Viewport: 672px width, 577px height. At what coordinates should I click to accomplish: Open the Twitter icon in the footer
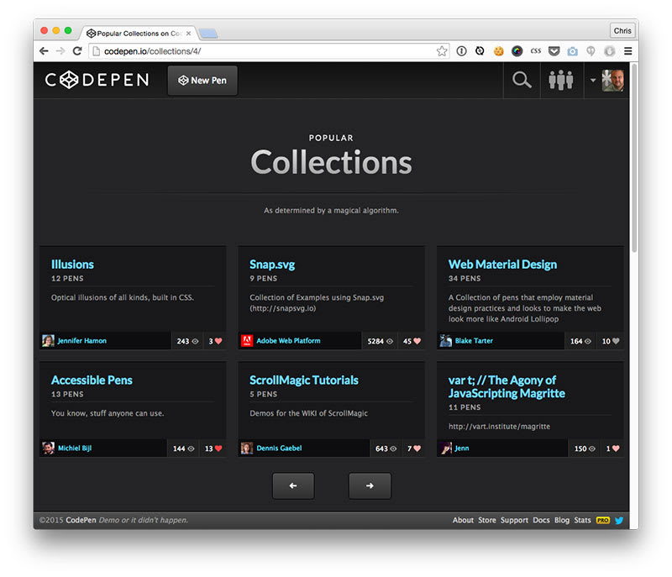pos(618,520)
